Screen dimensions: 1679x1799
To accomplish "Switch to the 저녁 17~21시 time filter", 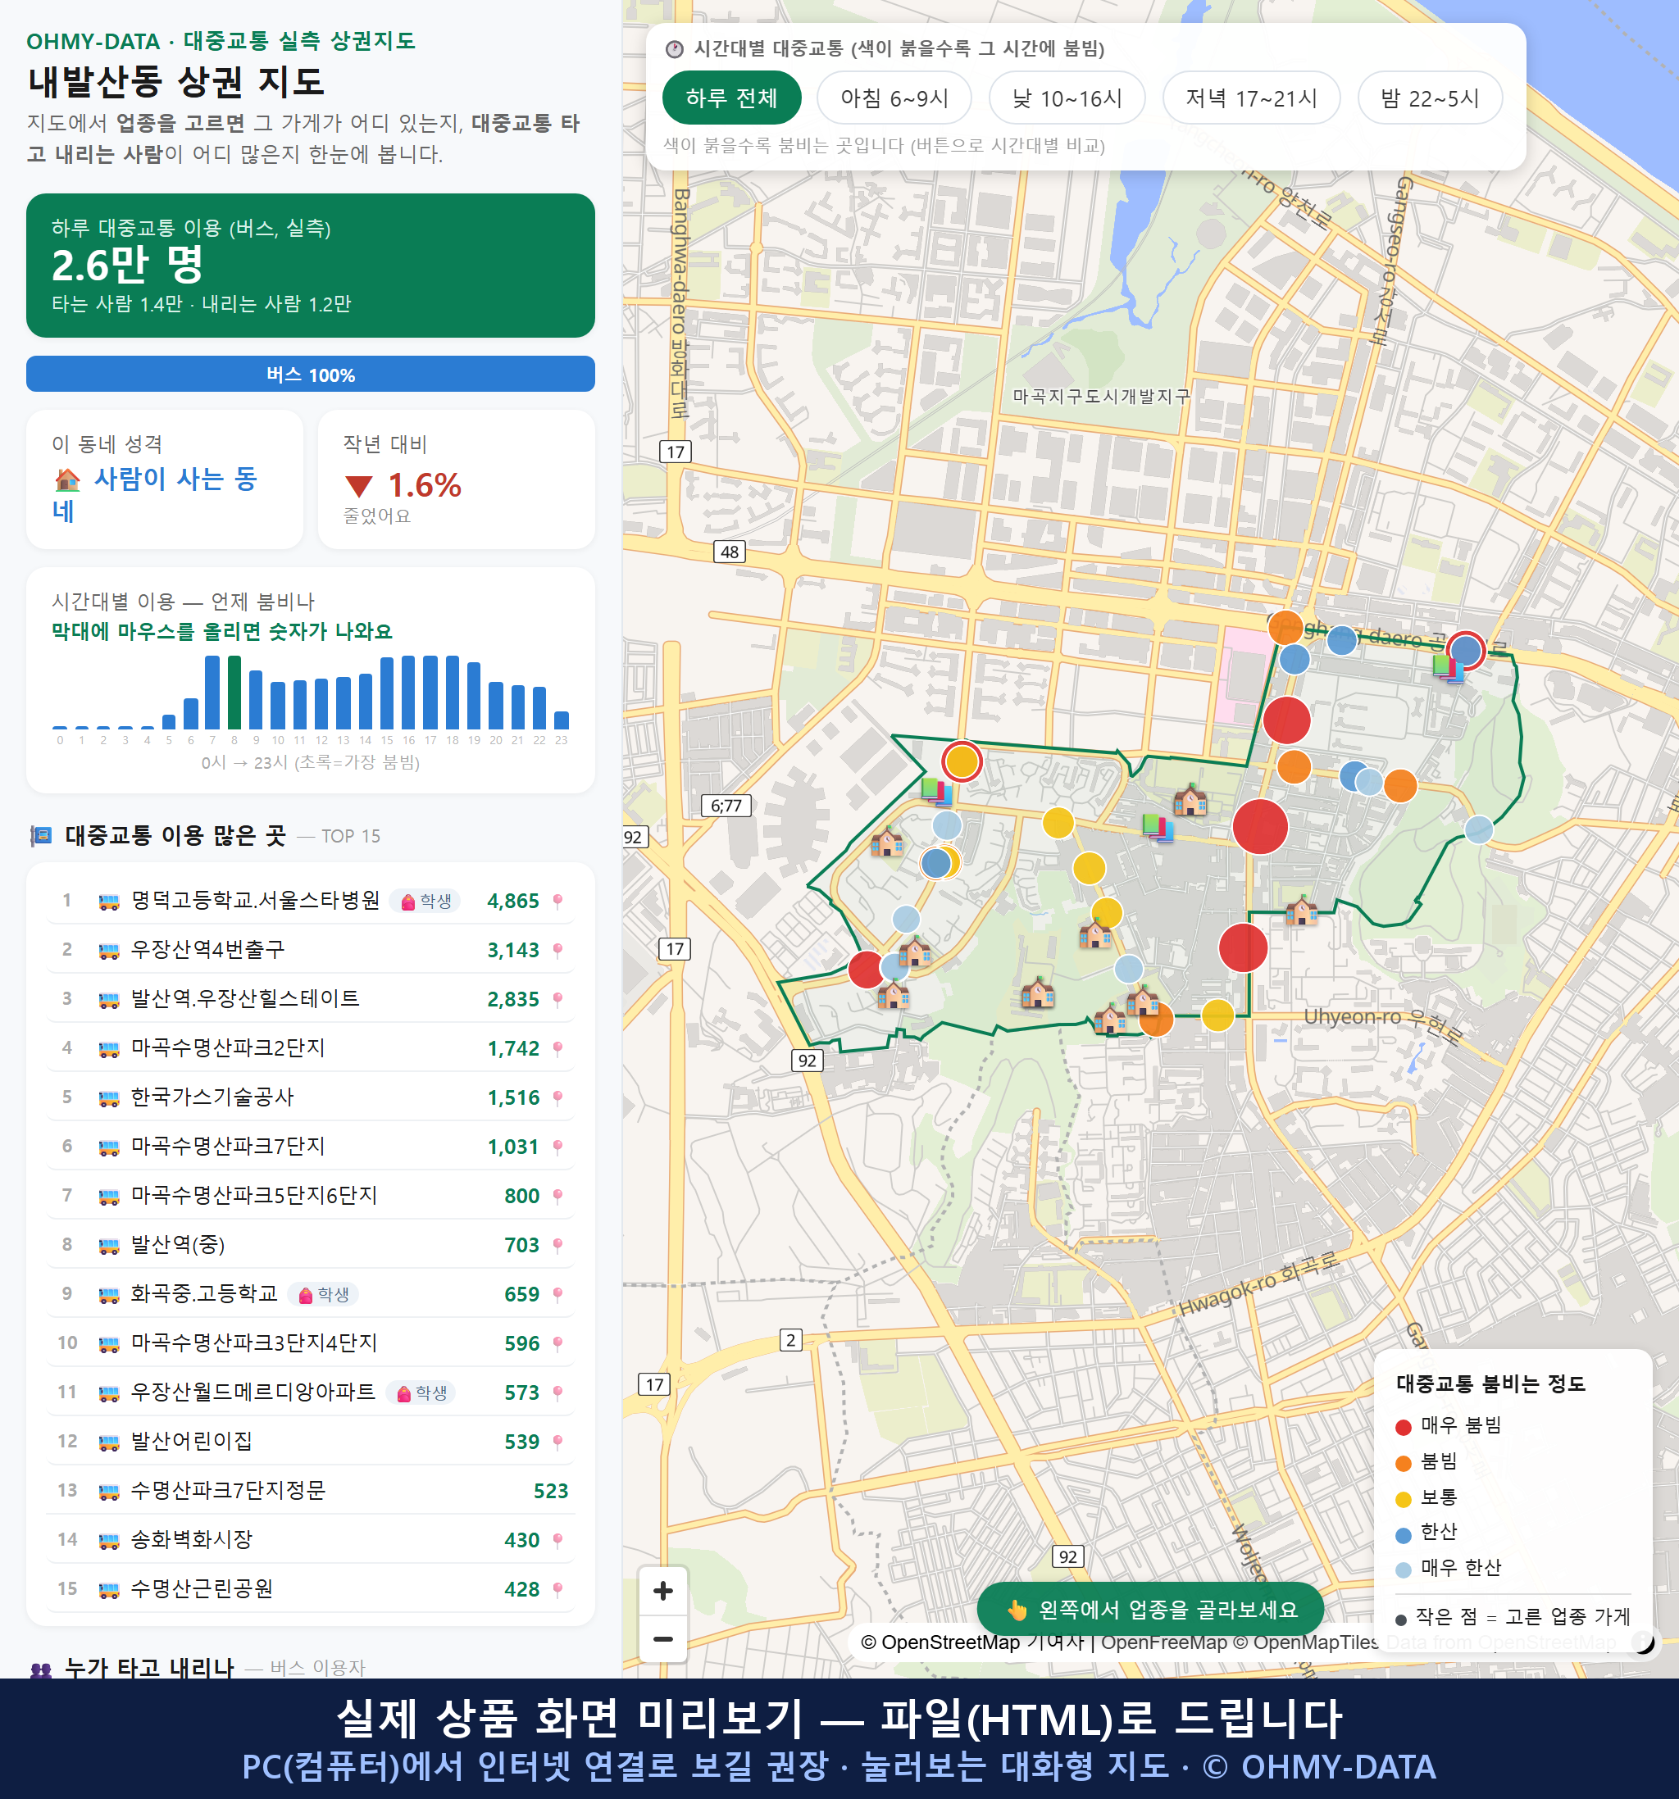I will click(x=1251, y=98).
